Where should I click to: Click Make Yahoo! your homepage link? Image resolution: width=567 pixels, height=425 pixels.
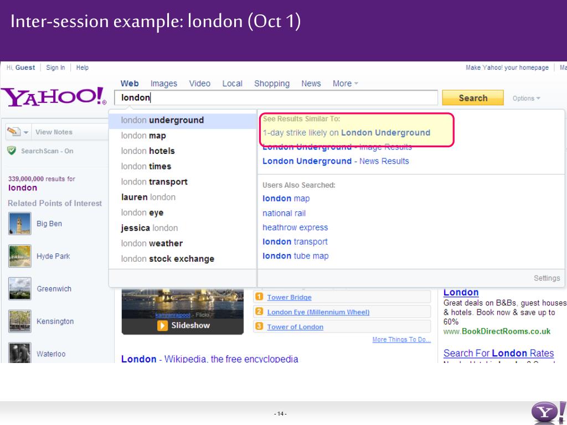pyautogui.click(x=507, y=68)
